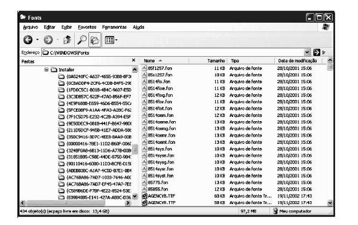Click the Forward navigation arrow
The width and height of the screenshot is (358, 225).
48,40
